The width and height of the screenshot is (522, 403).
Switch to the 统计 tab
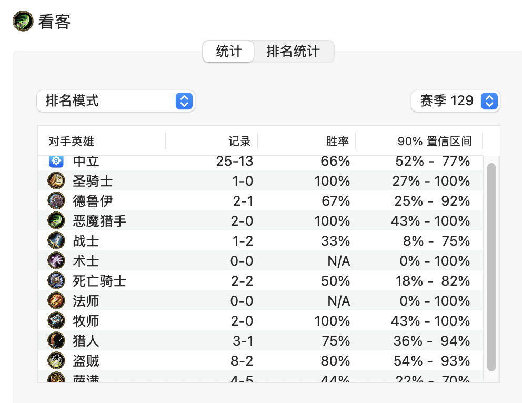pyautogui.click(x=228, y=51)
